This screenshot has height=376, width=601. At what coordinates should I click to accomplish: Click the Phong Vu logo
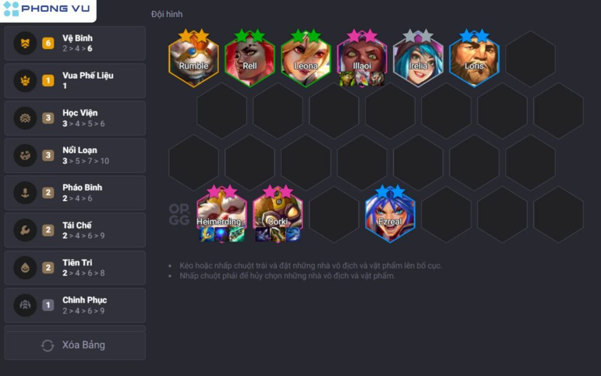47,9
